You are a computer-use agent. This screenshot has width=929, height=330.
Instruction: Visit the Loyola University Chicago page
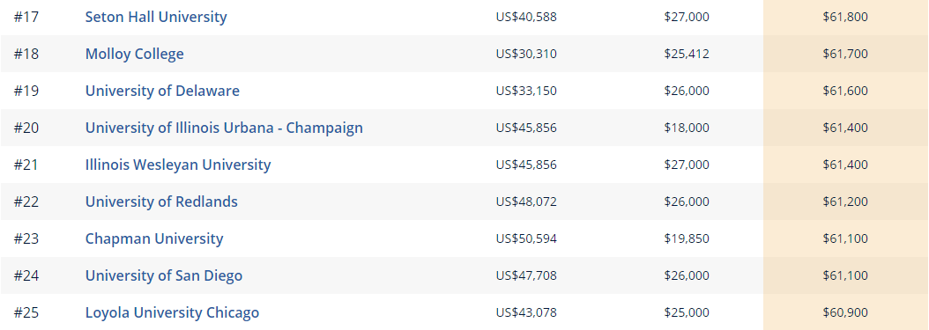click(x=172, y=312)
